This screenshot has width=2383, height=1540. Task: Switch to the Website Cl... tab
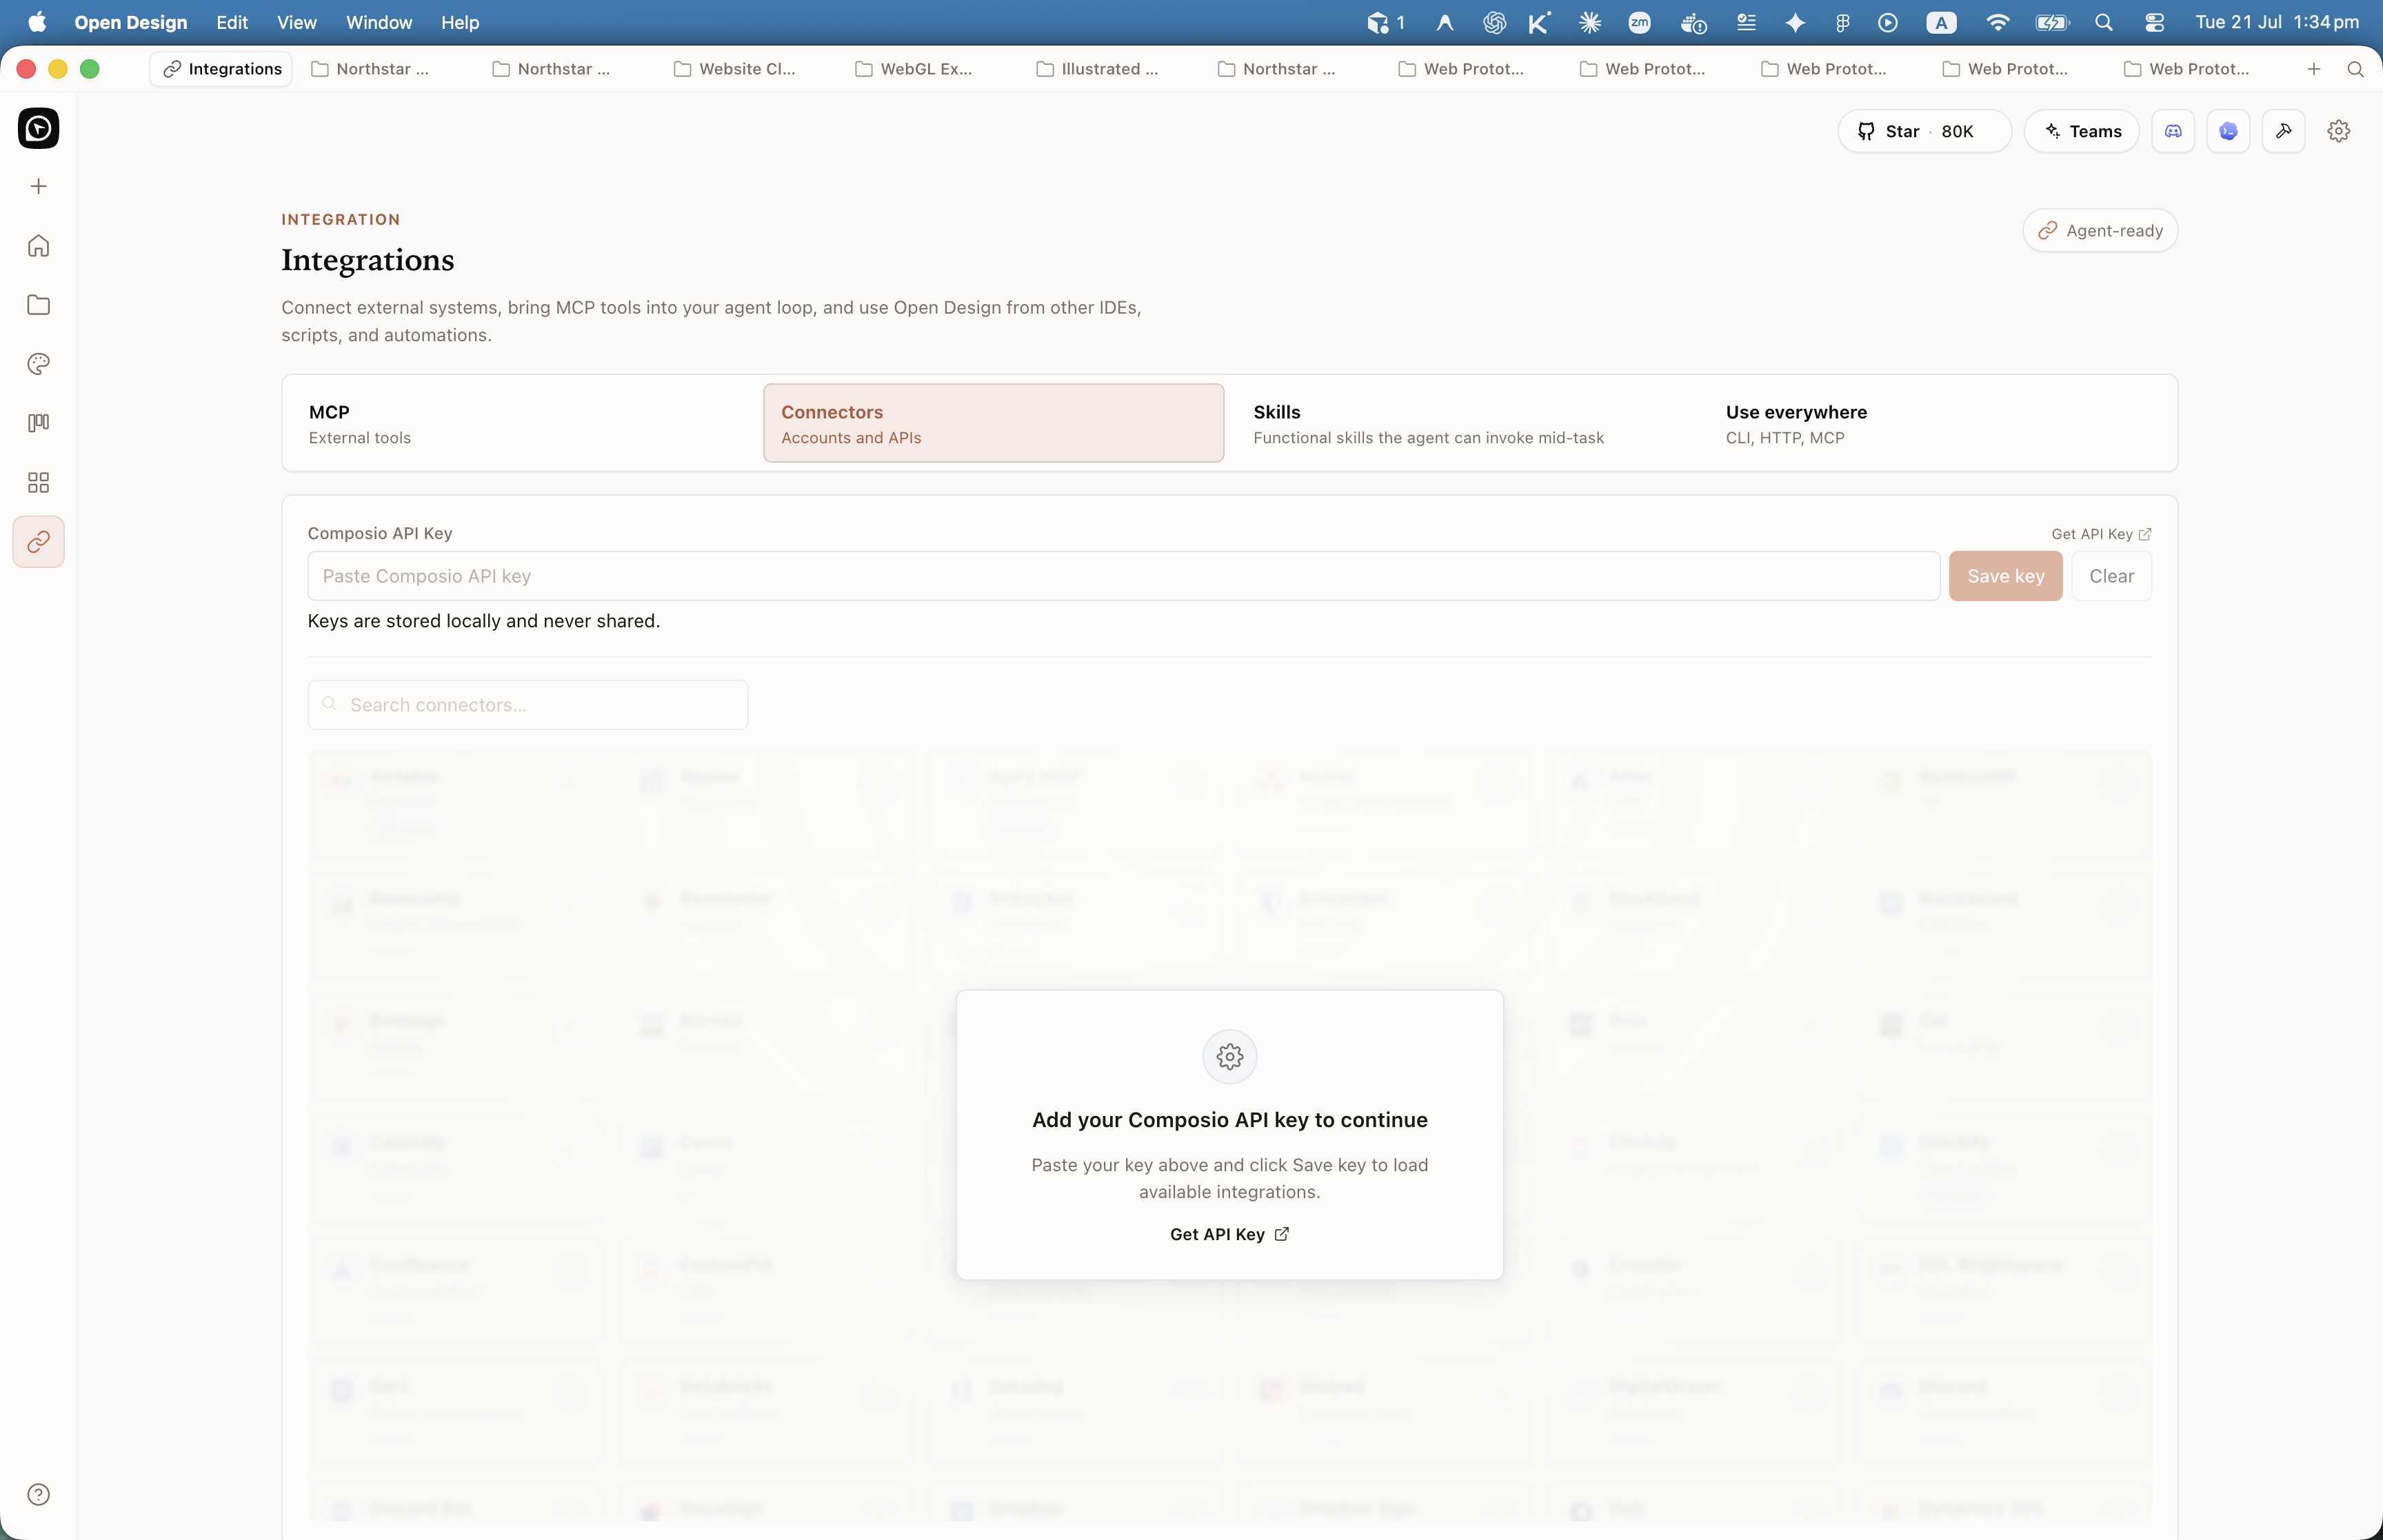point(735,69)
